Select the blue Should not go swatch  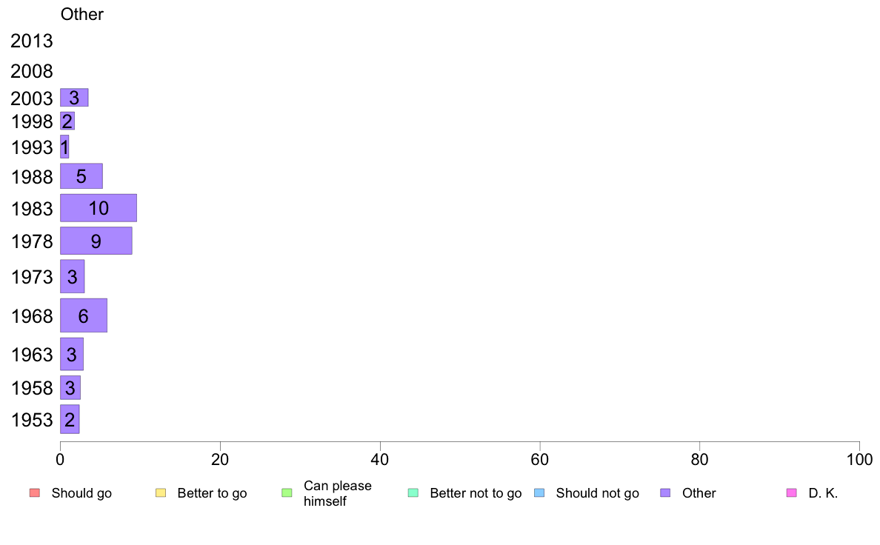tap(539, 493)
